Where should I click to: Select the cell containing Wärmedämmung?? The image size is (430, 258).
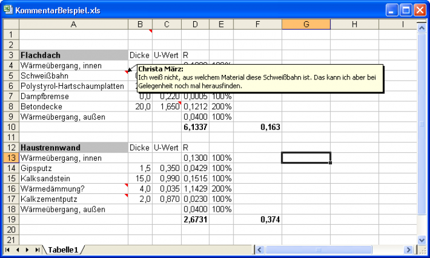tap(73, 189)
